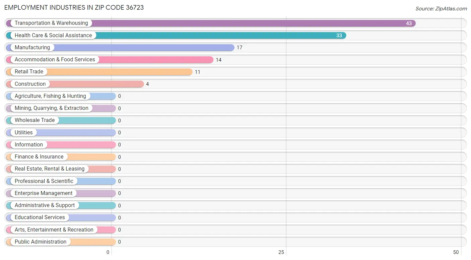Click the orange Retail Trade bar end

click(189, 72)
